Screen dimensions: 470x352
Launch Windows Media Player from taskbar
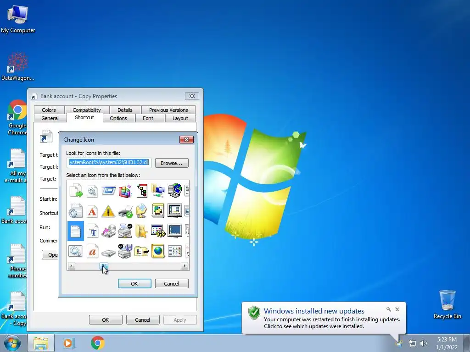click(x=69, y=343)
